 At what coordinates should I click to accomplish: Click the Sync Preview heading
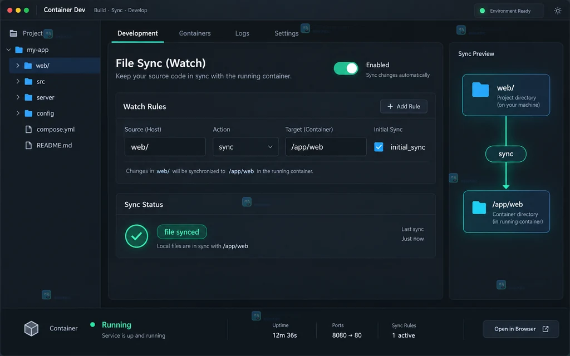(x=476, y=54)
